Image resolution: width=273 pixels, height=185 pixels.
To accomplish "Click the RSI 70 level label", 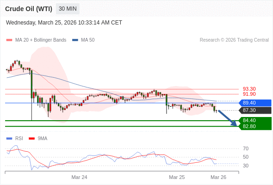I will (x=246, y=148).
